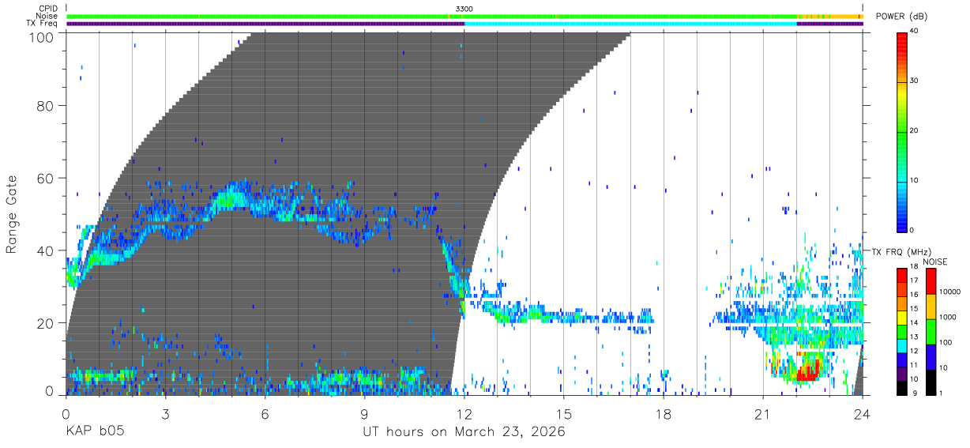Click the NOISE legend title

pyautogui.click(x=934, y=262)
